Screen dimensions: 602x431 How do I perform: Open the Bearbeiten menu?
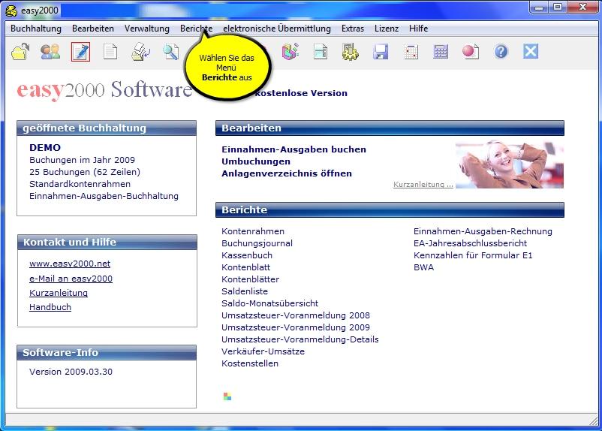(x=93, y=29)
